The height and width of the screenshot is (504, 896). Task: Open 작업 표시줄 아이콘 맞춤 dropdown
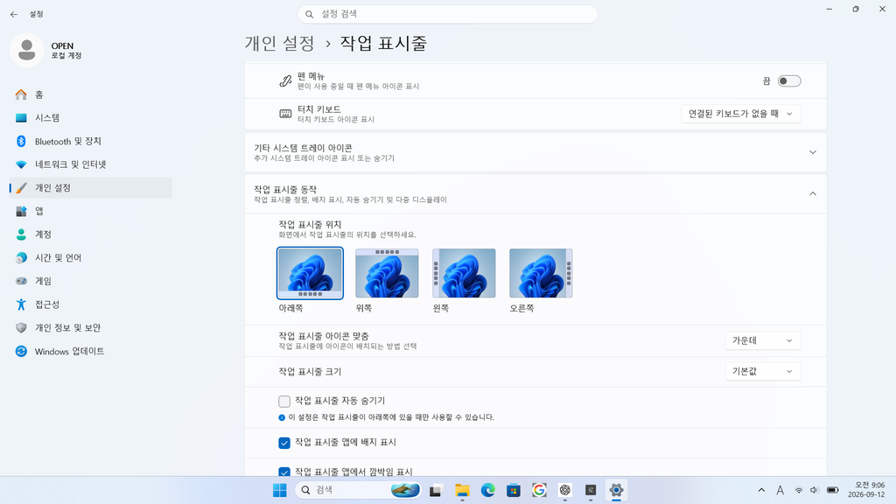(x=762, y=340)
